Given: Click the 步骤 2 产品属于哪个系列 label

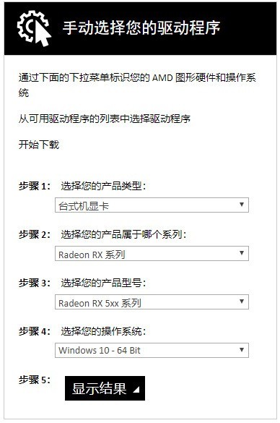Looking at the screenshot, I should pyautogui.click(x=102, y=234).
